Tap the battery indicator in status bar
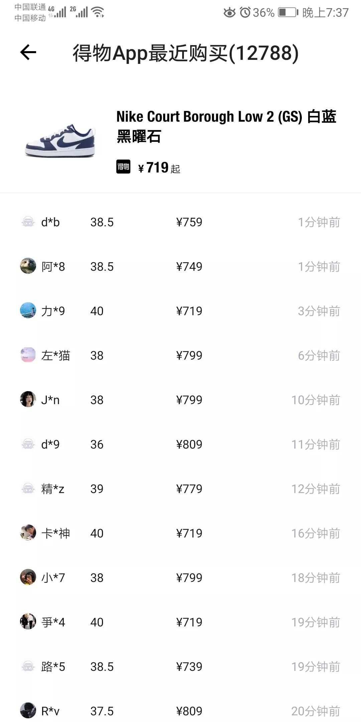The image size is (361, 722). click(288, 13)
